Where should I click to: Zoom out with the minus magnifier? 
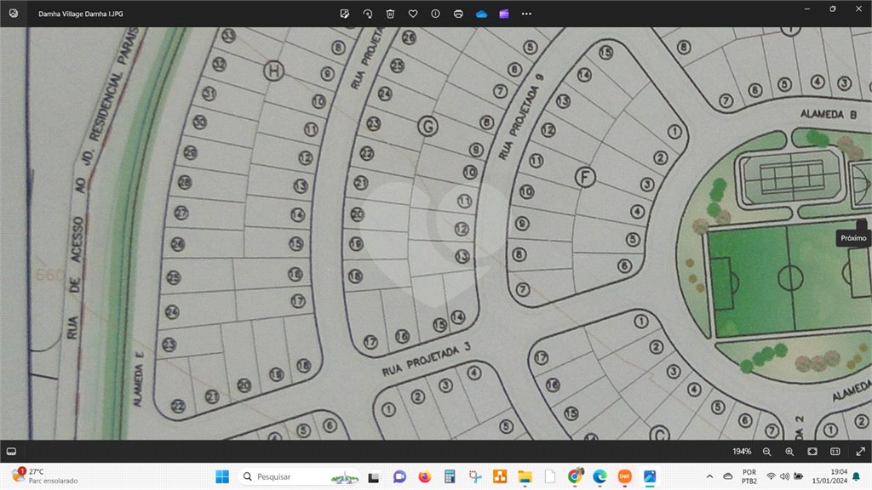(x=767, y=452)
